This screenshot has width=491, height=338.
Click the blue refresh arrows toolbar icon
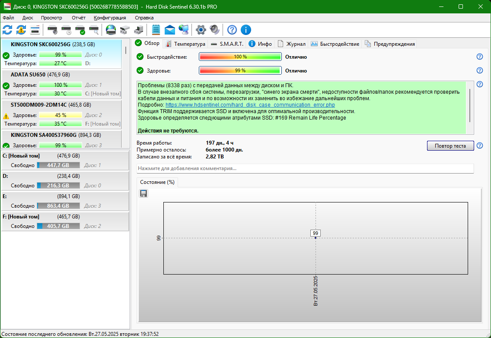[7, 30]
